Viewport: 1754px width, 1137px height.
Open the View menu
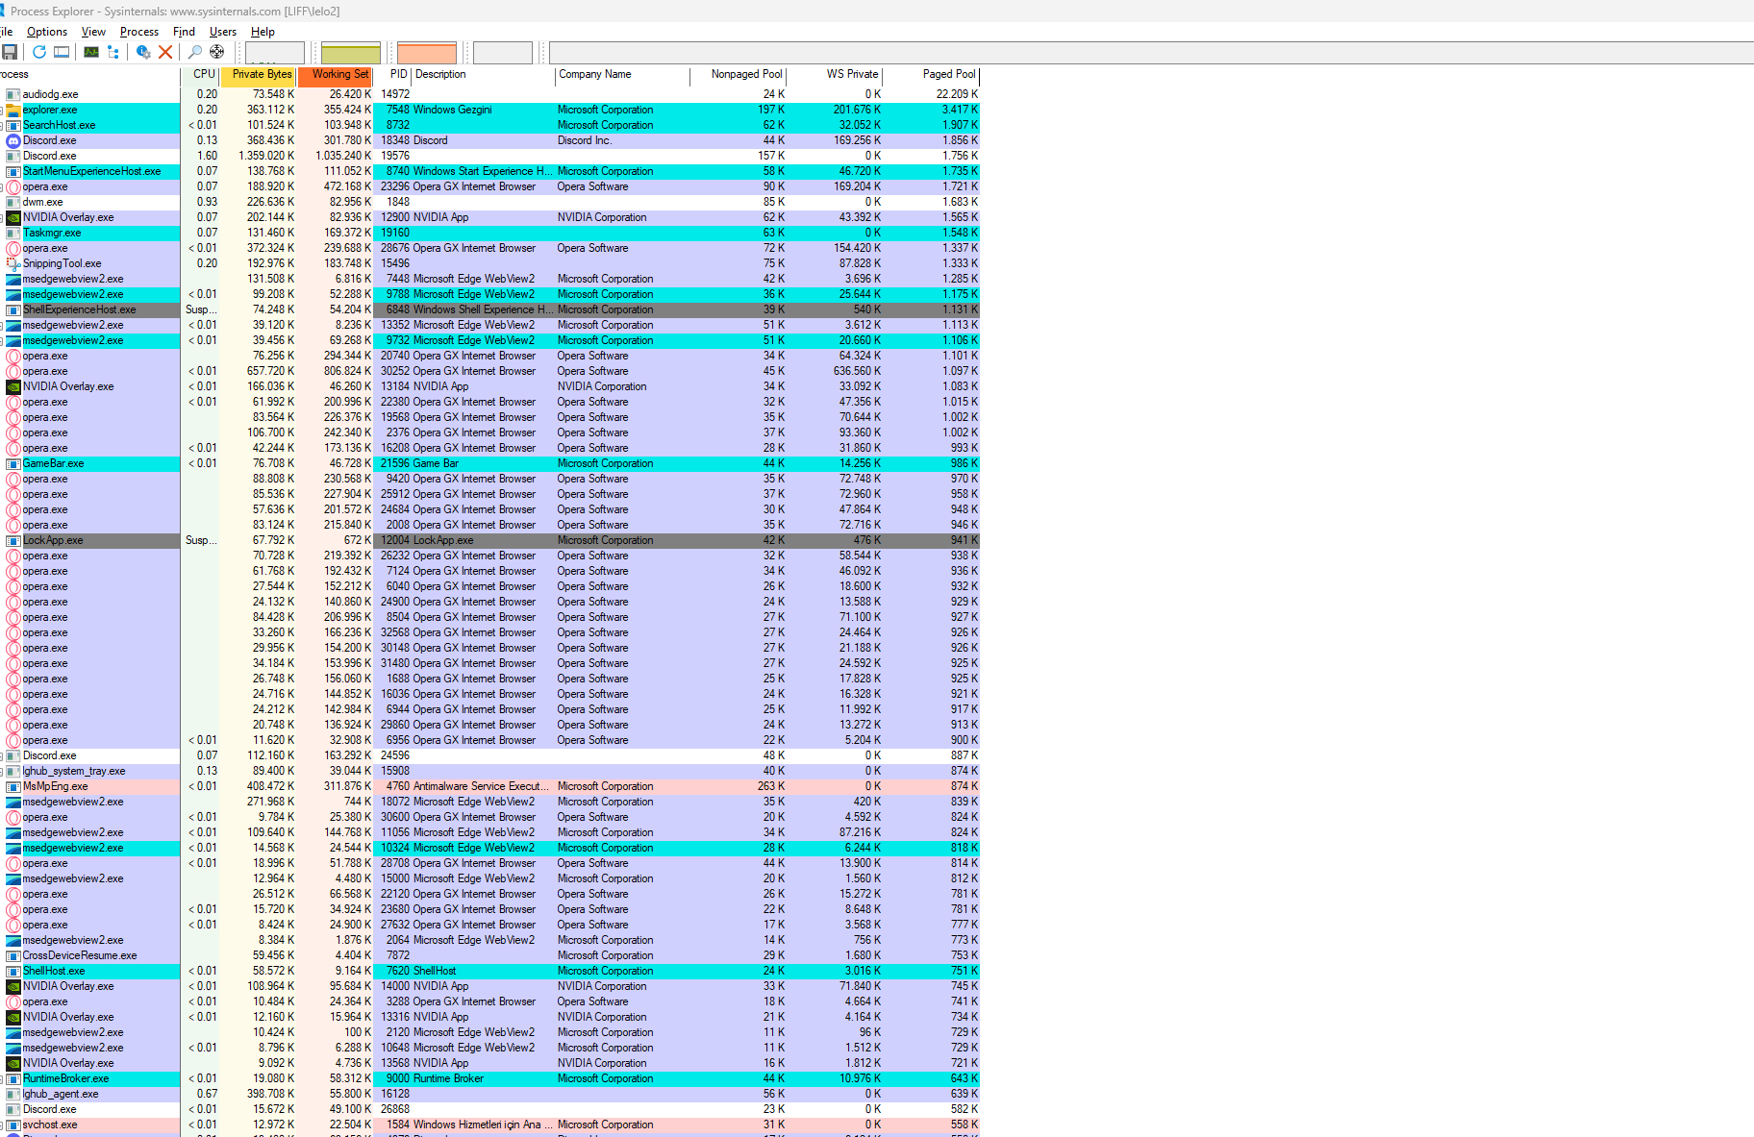click(93, 32)
